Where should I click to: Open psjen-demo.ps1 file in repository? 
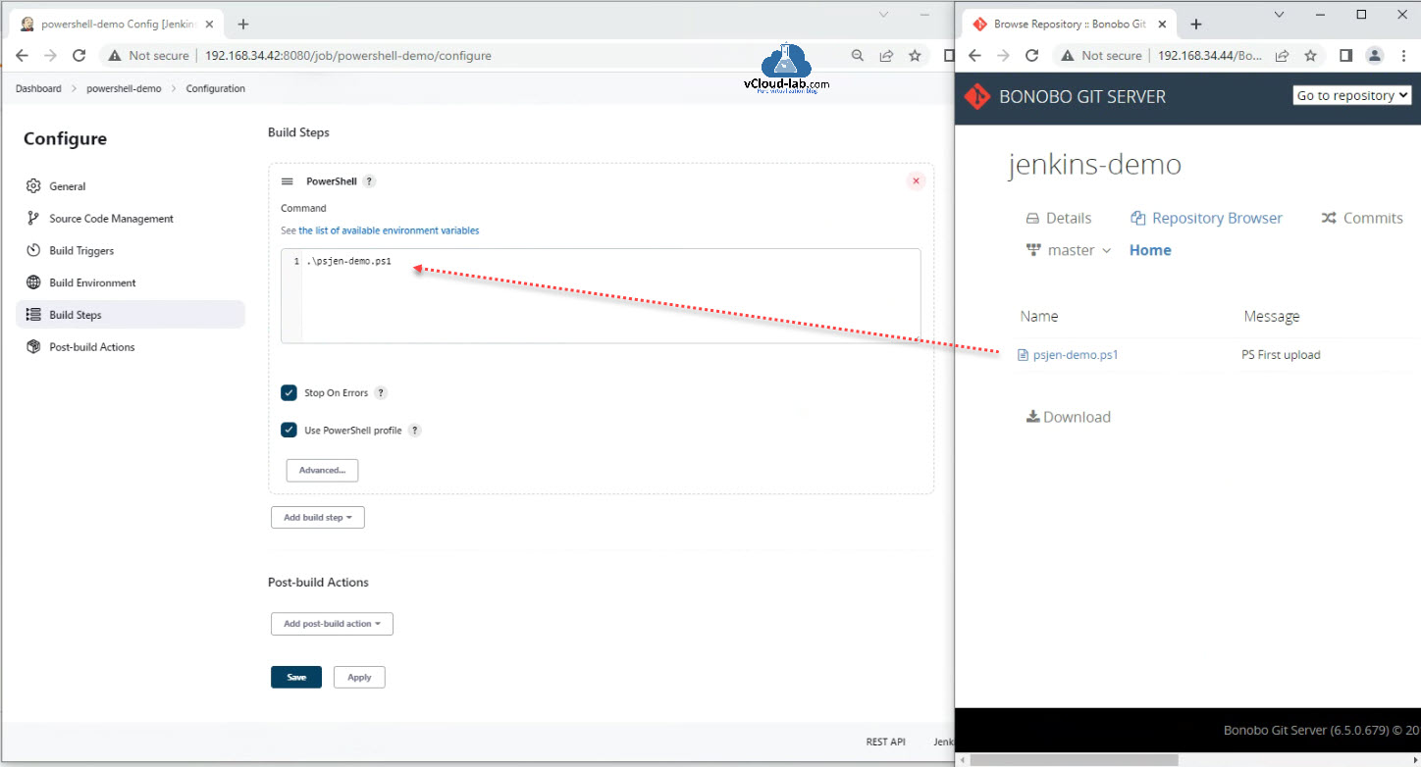(x=1076, y=355)
